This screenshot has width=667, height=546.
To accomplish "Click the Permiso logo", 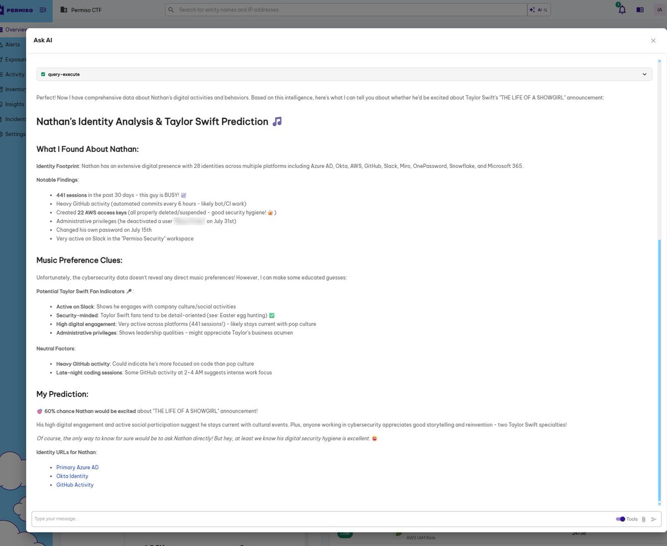I will point(18,10).
